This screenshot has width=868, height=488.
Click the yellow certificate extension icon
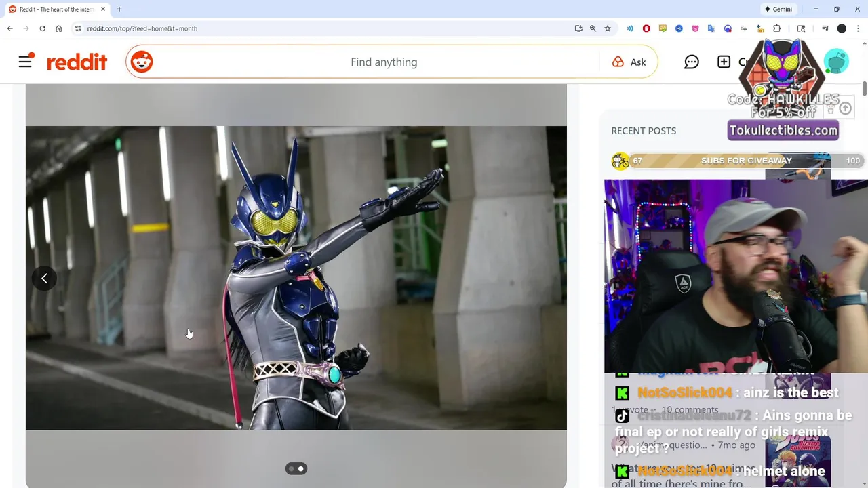point(663,28)
